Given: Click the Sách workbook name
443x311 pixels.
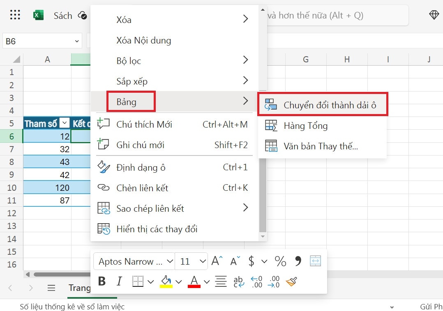Looking at the screenshot, I should point(63,16).
